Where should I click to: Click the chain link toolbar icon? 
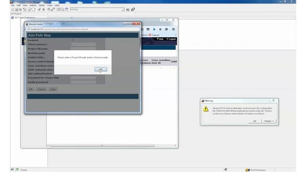pos(133,10)
